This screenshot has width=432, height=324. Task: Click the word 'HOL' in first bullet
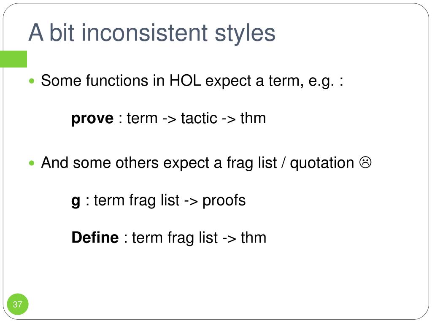[185, 81]
